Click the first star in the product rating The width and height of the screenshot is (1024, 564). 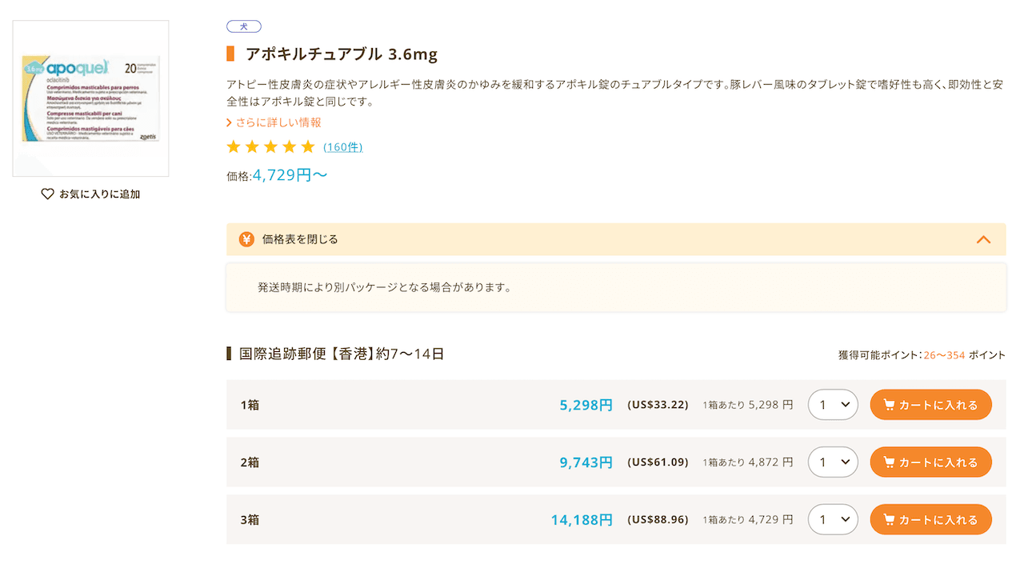coord(234,146)
